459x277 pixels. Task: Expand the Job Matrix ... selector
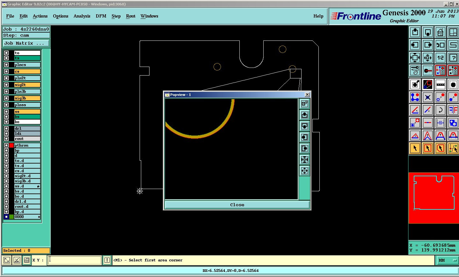(26, 43)
